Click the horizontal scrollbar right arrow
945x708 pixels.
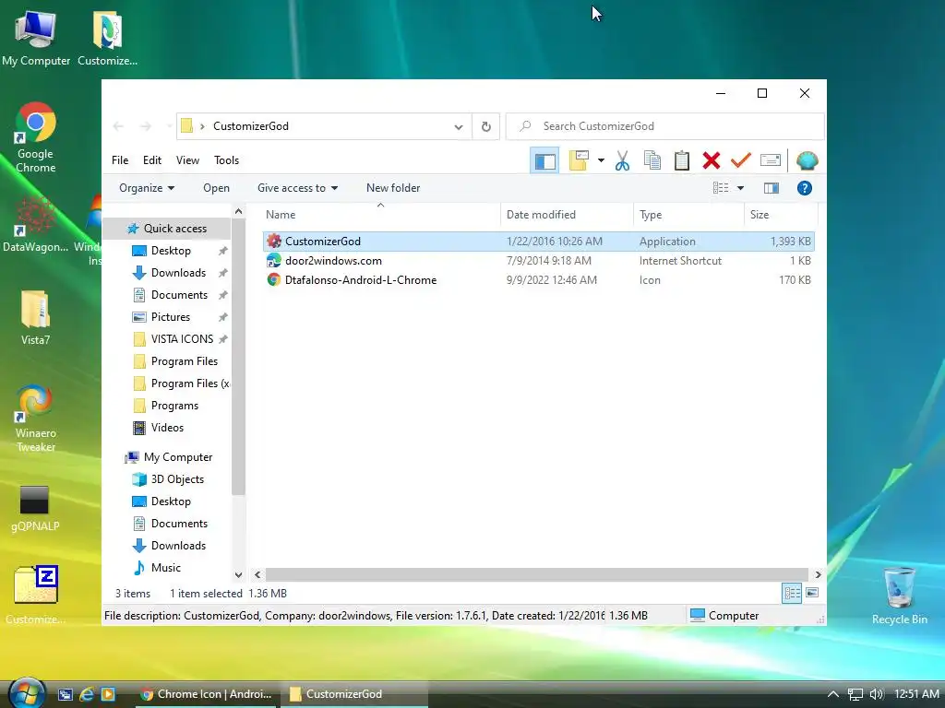click(x=818, y=574)
